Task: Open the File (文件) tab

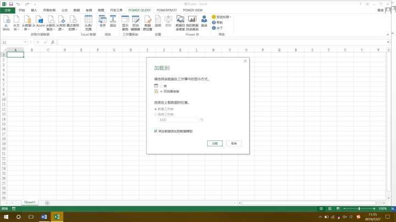Action: (x=7, y=10)
